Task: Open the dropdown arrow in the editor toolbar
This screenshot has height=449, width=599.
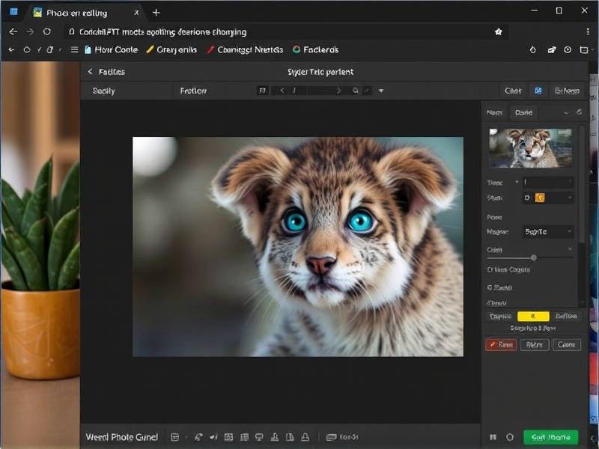Action: (381, 91)
